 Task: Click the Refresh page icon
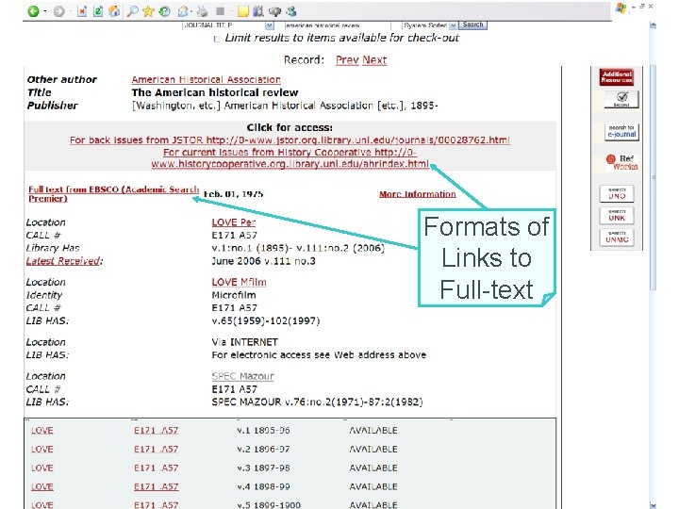pyautogui.click(x=98, y=11)
